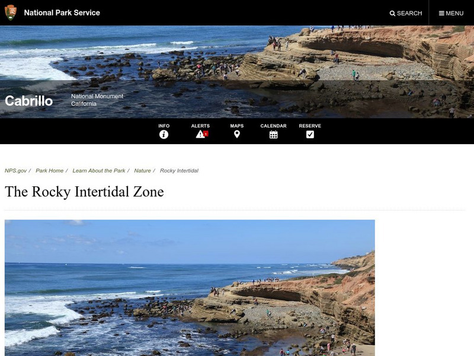Select the Reserve checkmark icon
Image resolution: width=474 pixels, height=356 pixels.
coord(310,135)
